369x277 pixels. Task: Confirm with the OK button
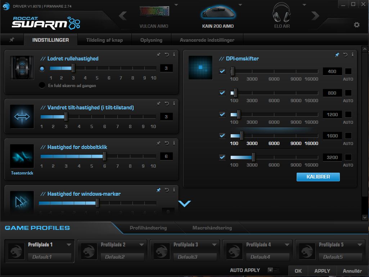(298, 271)
